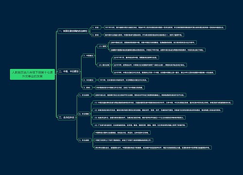This screenshot has width=243, height=175.
Task: Select sub-node 2 影响 under the UN seat branch
Action: (x=96, y=35)
